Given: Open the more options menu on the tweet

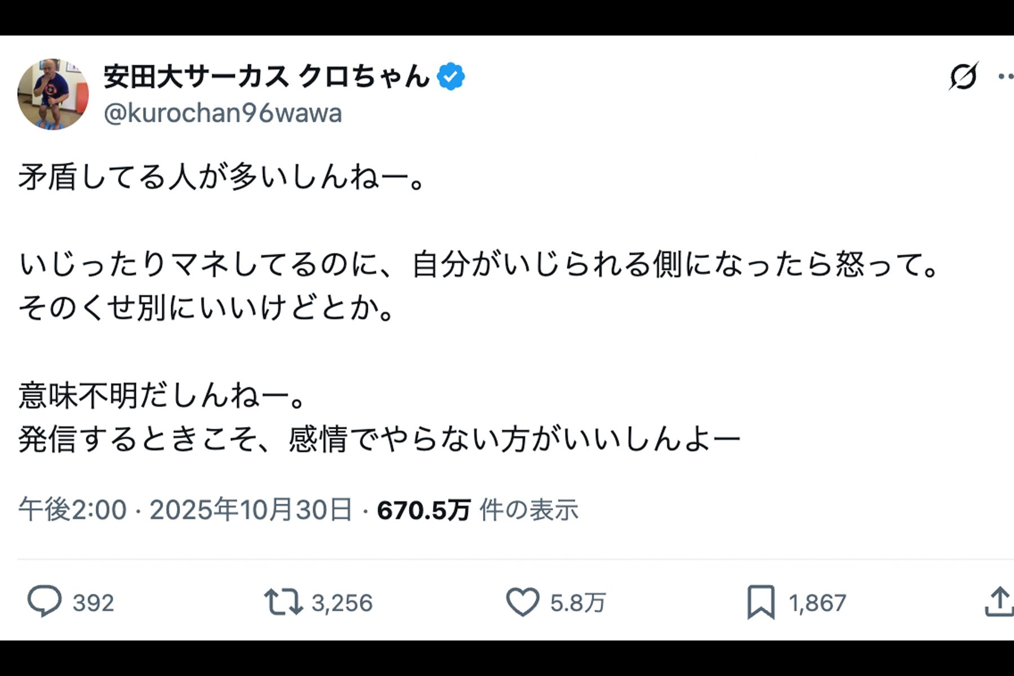Looking at the screenshot, I should coord(1008,76).
